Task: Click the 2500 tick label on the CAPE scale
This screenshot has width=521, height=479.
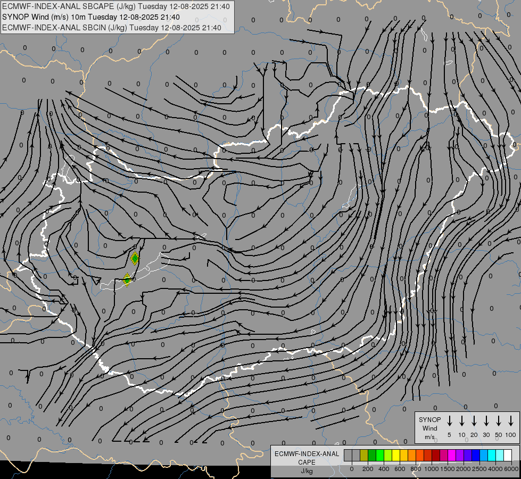Action: point(479,469)
